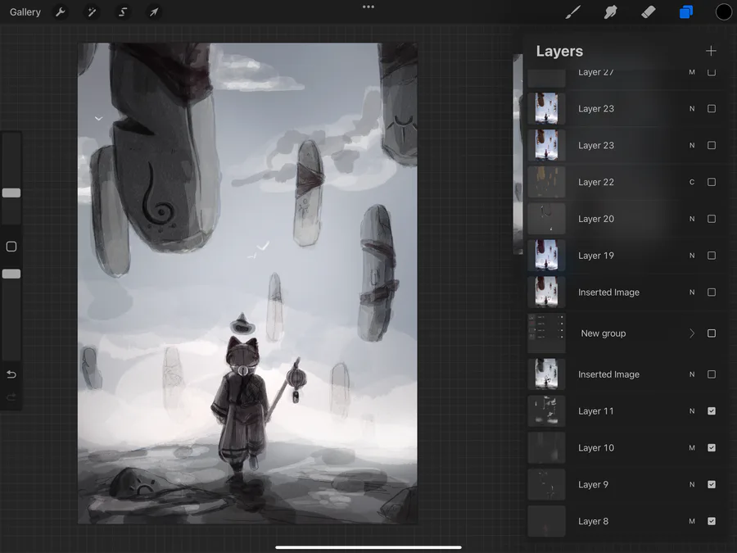Image resolution: width=737 pixels, height=553 pixels.
Task: Open blend mode N for Layer 11
Action: pyautogui.click(x=692, y=411)
